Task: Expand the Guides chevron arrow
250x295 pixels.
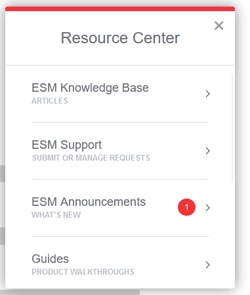Action: 207,265
